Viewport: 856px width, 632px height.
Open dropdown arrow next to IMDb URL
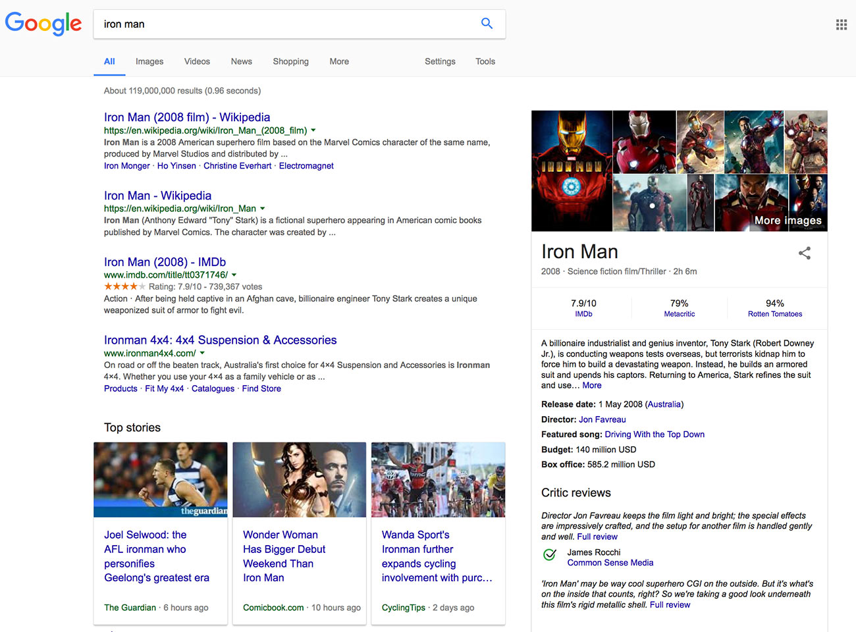click(234, 275)
